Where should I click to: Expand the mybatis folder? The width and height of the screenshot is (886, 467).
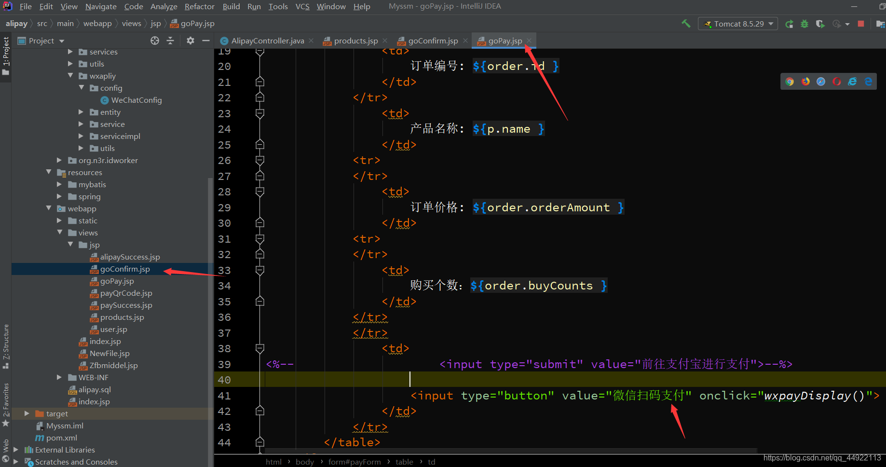click(x=59, y=184)
